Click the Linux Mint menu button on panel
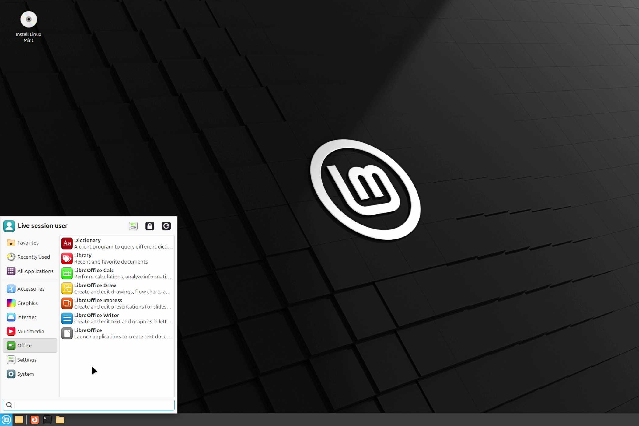Screen dimensions: 639x426 pos(6,420)
